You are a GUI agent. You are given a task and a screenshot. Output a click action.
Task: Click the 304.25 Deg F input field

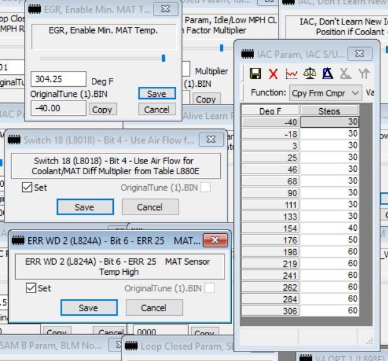(x=58, y=79)
